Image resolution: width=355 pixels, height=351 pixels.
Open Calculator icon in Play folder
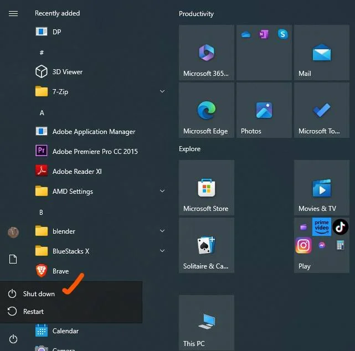tap(340, 245)
